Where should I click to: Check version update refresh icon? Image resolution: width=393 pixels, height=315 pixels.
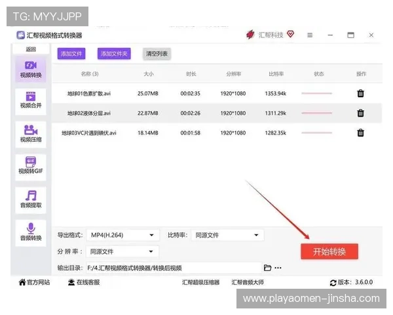coord(333,283)
